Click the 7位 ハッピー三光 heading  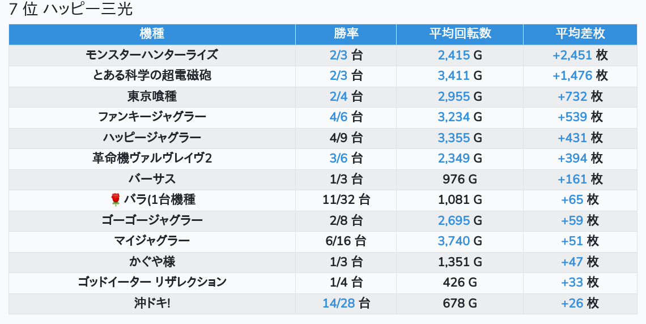pos(71,10)
